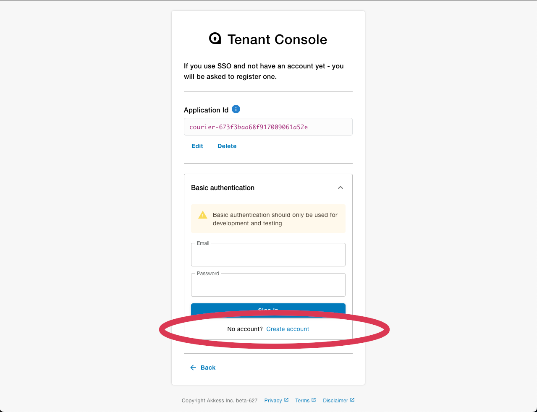Viewport: 537px width, 412px height.
Task: Click the back arrow icon
Action: click(193, 367)
